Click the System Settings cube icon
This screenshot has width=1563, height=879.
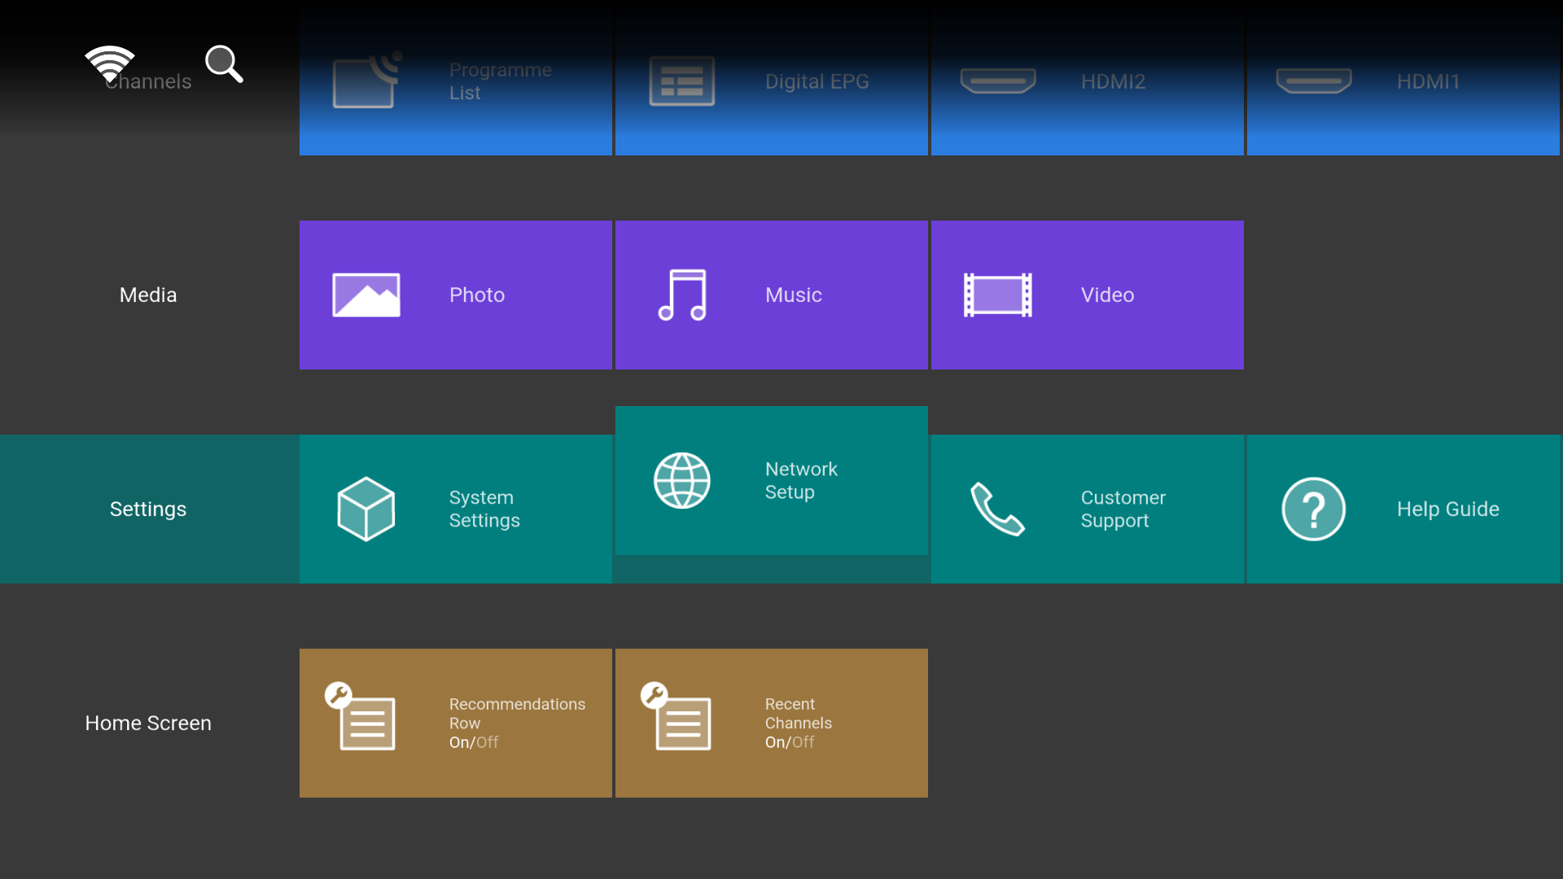point(366,509)
